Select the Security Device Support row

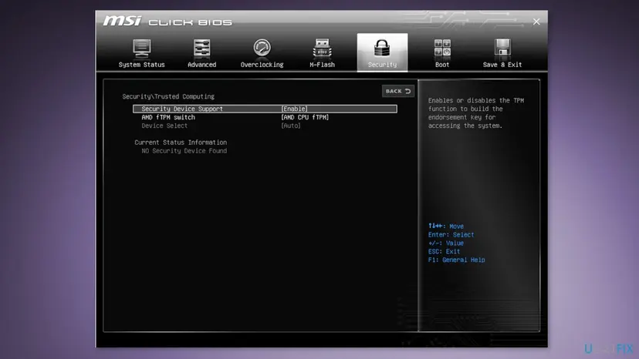tap(265, 109)
